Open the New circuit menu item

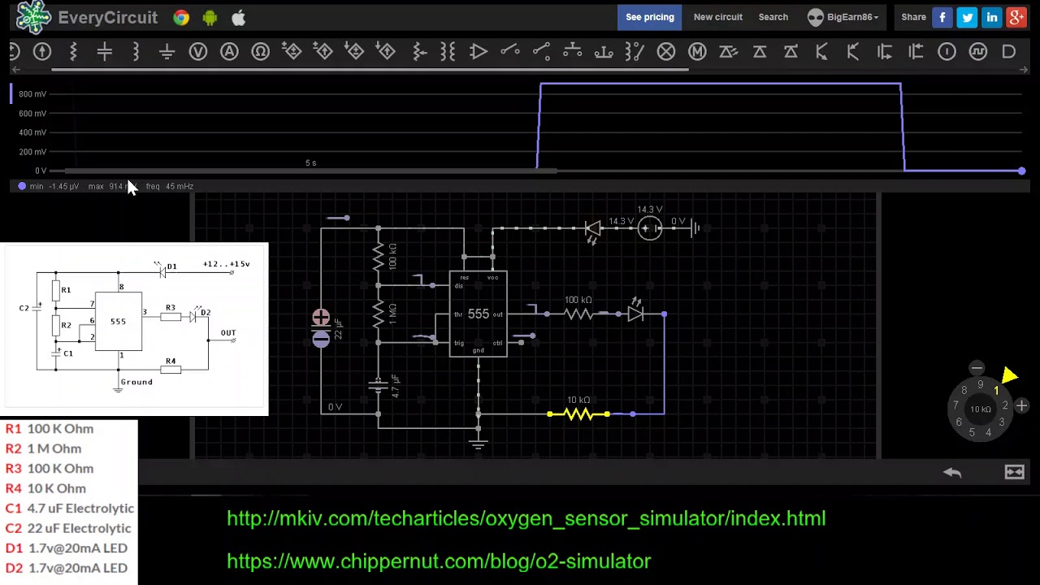tap(718, 17)
